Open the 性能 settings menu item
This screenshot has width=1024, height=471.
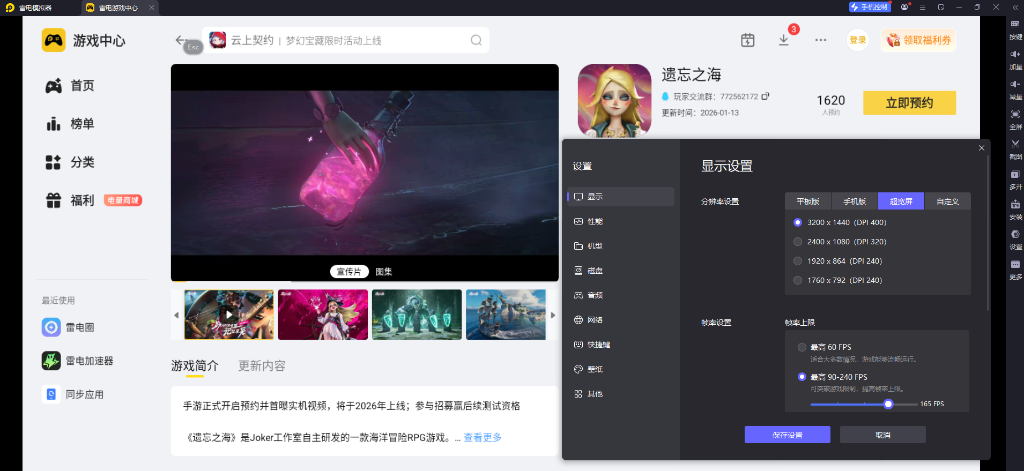[595, 221]
